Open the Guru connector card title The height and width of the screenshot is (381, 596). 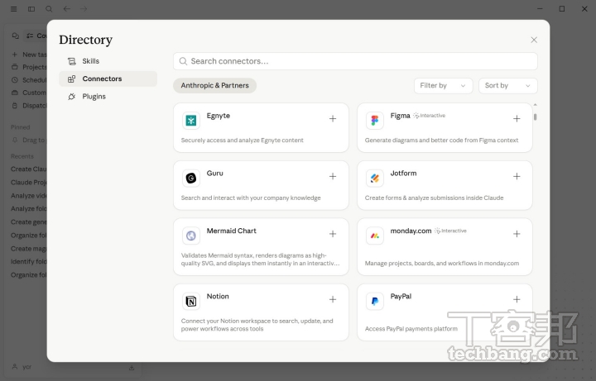point(214,174)
